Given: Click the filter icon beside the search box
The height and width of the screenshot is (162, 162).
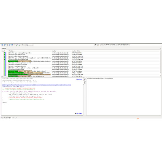Looking at the screenshot, I should [x=96, y=45].
